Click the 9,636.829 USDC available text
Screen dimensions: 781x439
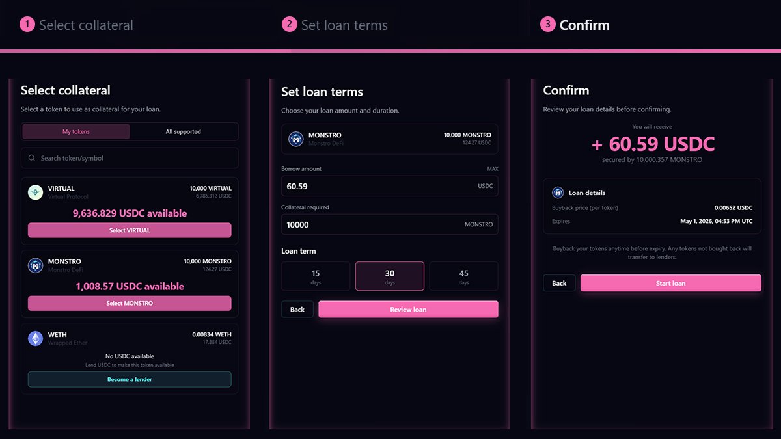(130, 213)
